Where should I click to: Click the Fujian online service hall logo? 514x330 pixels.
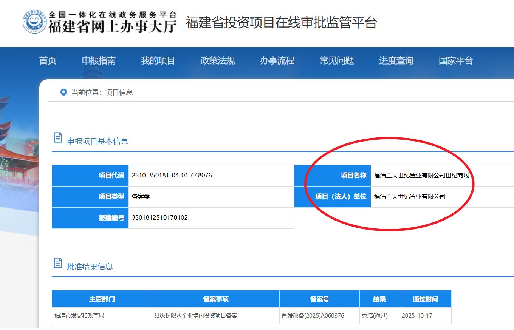tap(99, 22)
